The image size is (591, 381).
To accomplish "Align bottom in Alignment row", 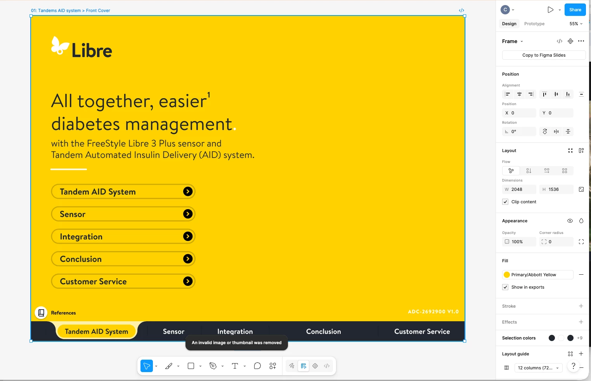I will [568, 94].
